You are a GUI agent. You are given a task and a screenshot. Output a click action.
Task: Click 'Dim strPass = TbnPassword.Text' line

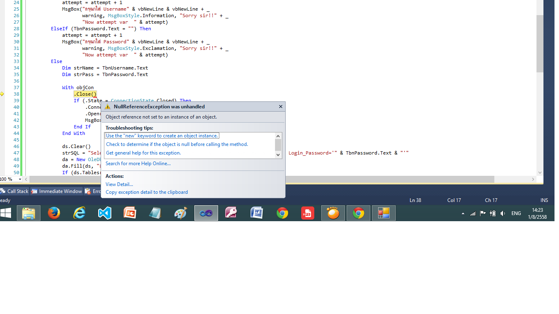105,74
